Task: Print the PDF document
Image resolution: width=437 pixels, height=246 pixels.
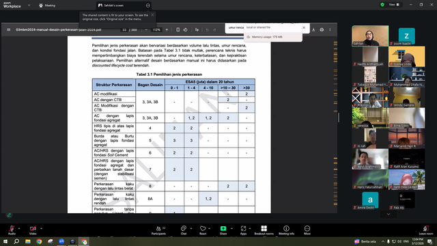Action: pos(322,29)
